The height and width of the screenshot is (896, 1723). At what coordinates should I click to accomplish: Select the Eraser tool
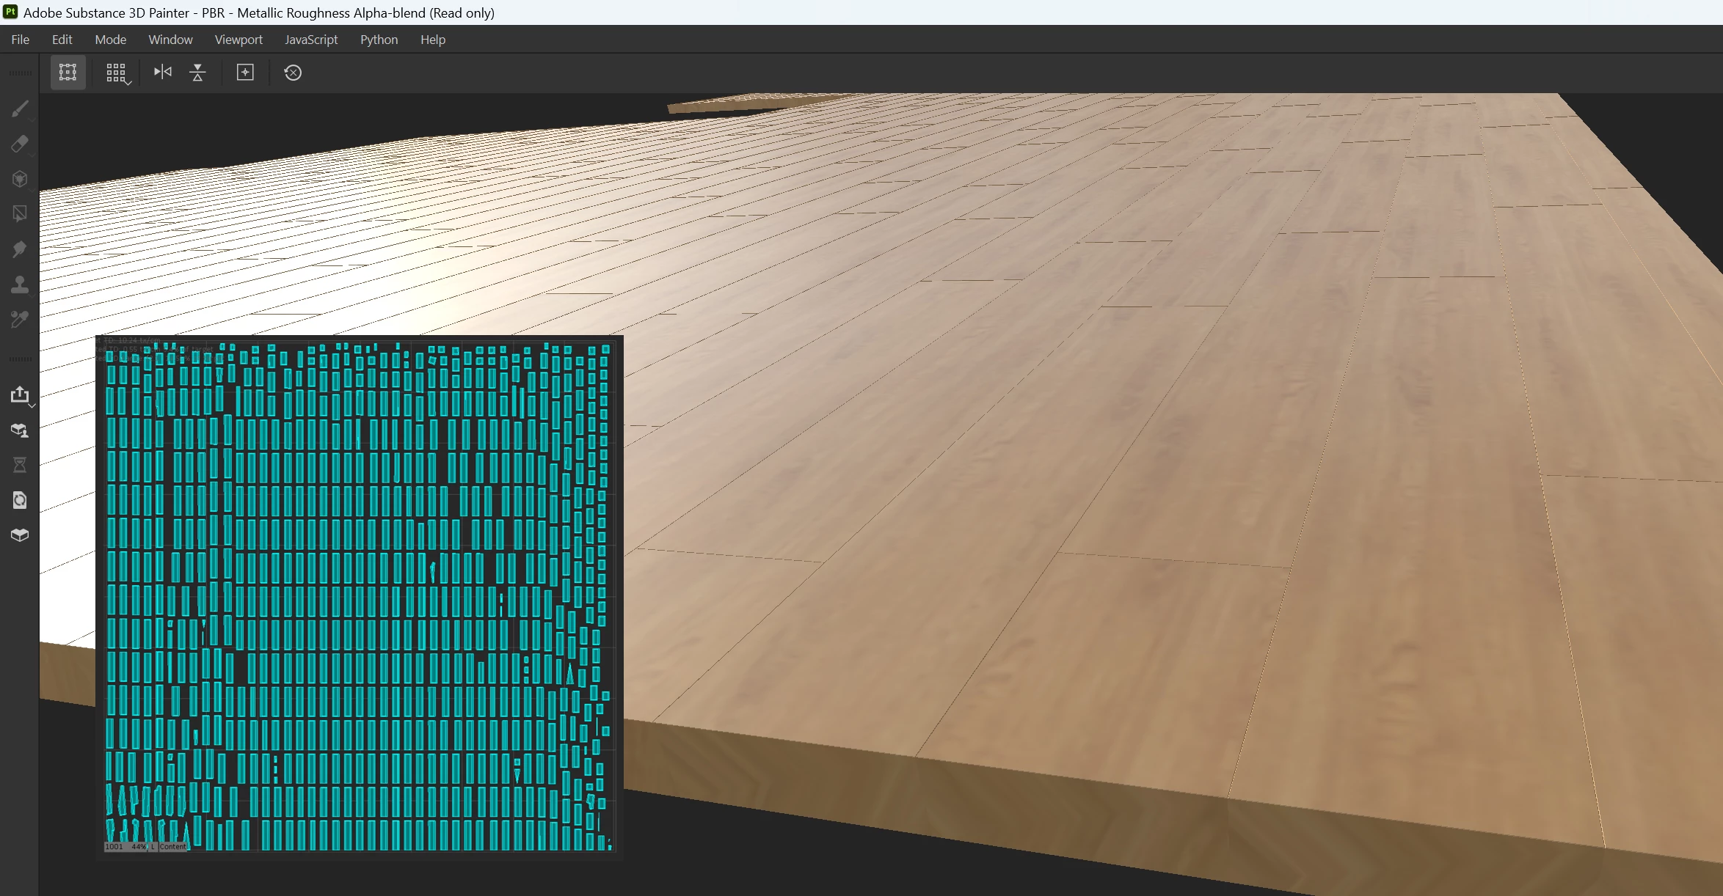pyautogui.click(x=20, y=144)
